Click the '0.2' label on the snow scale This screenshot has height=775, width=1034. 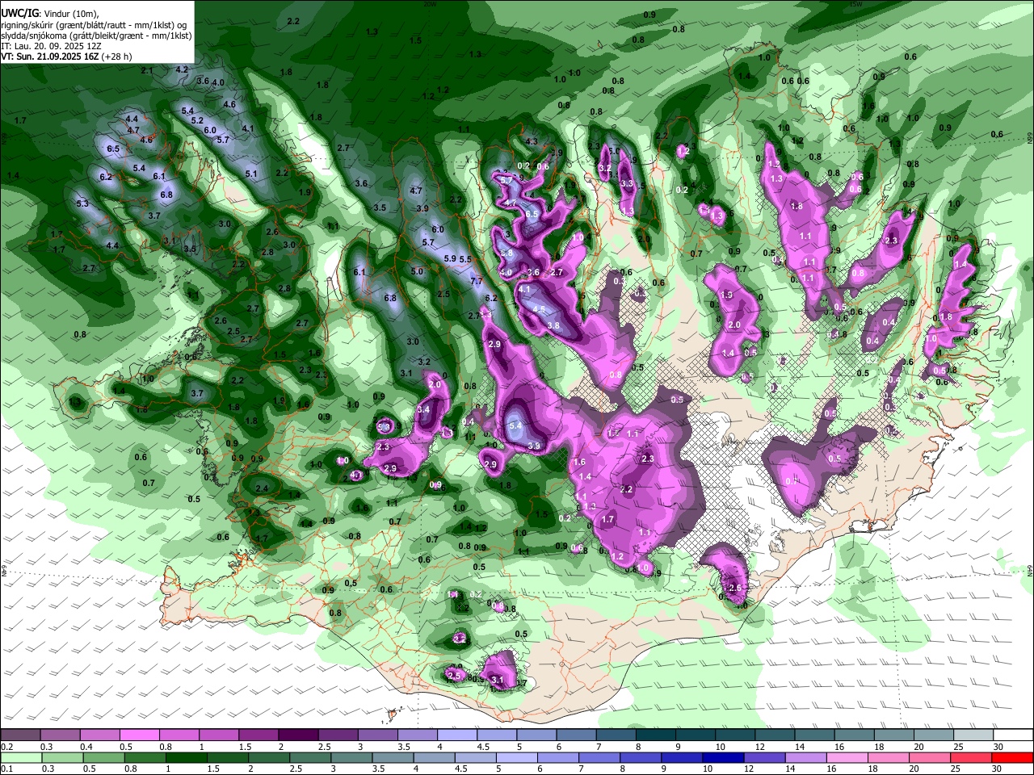tap(7, 747)
